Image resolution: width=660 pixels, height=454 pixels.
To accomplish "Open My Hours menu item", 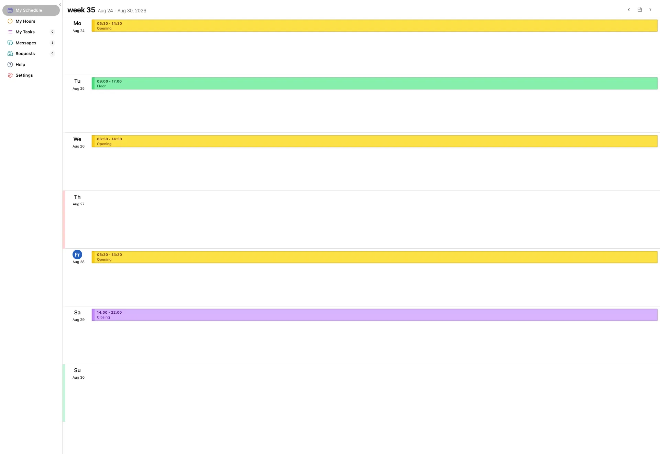I will (31, 21).
